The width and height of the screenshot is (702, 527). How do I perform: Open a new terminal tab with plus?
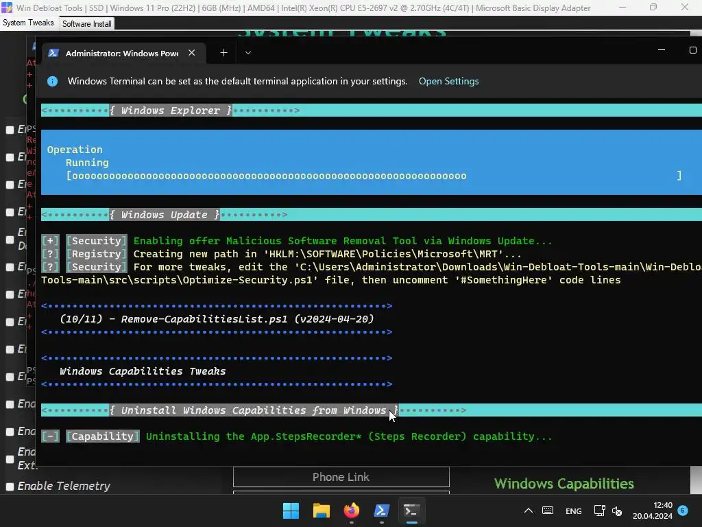click(224, 53)
